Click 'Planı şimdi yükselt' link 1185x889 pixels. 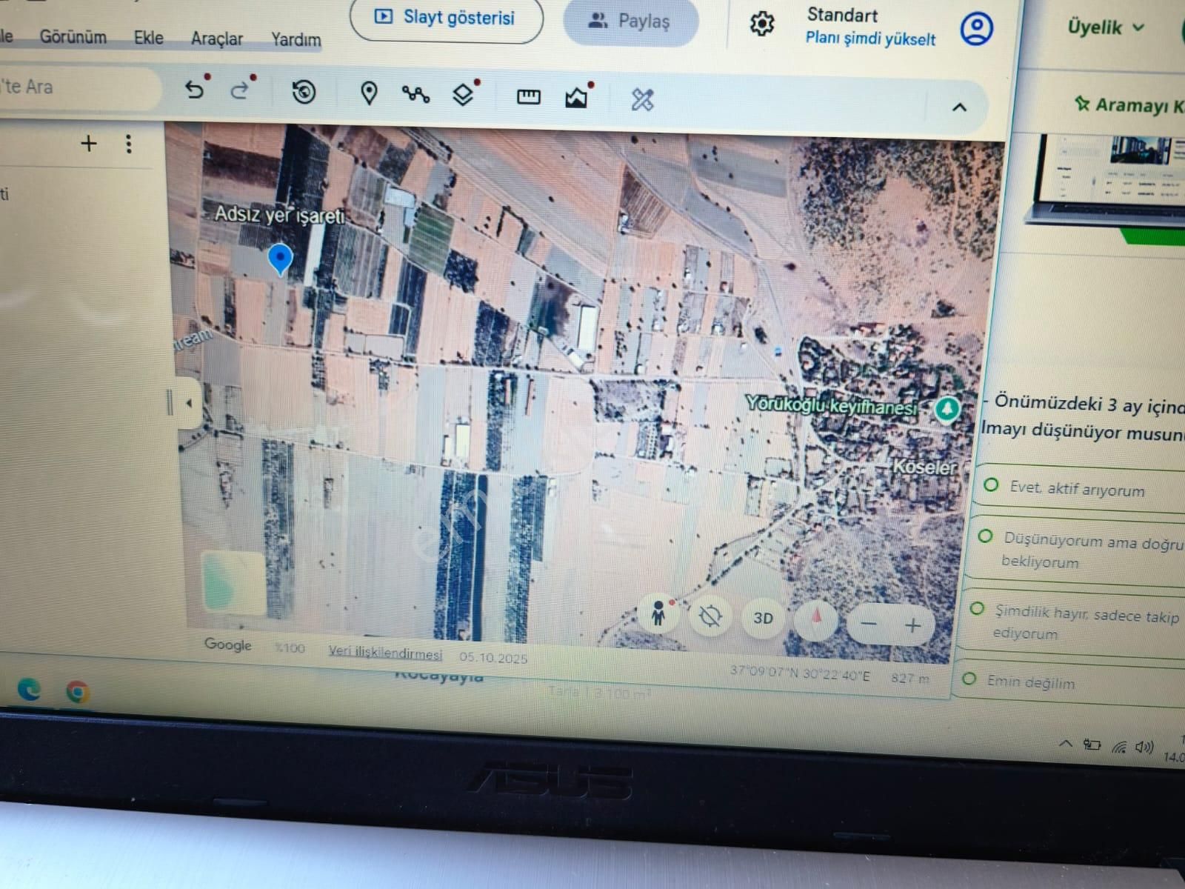[870, 39]
